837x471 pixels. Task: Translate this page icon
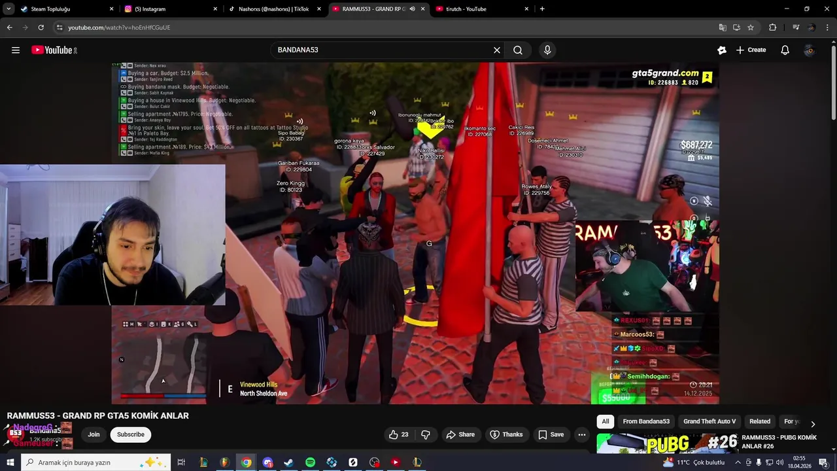tap(722, 27)
